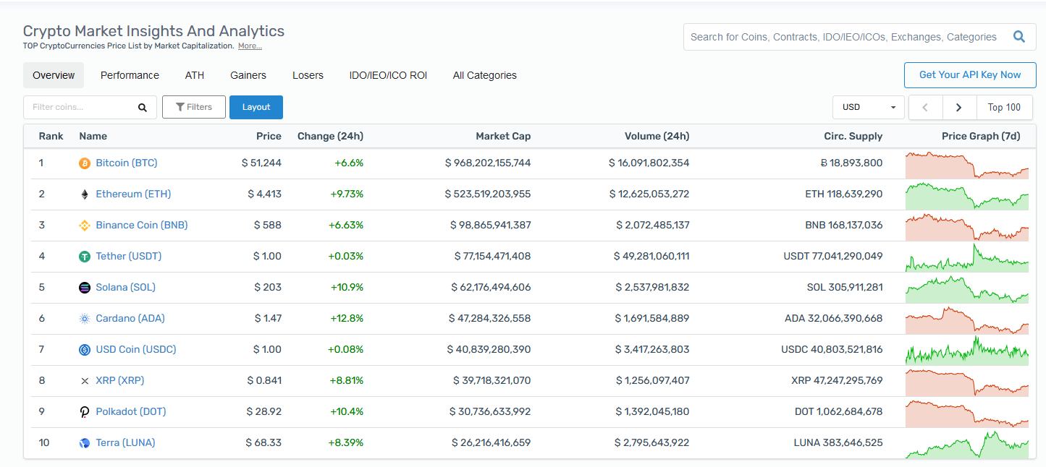Viewport: 1046px width, 467px height.
Task: Go to next page with right chevron
Action: [959, 107]
